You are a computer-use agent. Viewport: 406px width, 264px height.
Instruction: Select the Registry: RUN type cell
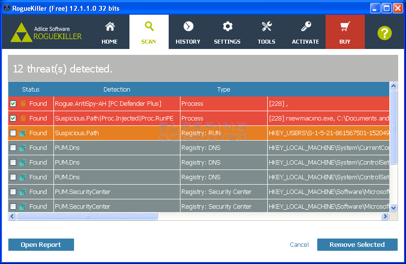click(224, 133)
